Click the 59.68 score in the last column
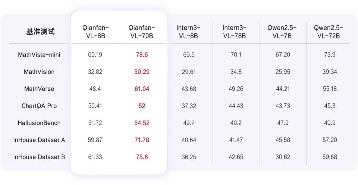 click(x=330, y=157)
